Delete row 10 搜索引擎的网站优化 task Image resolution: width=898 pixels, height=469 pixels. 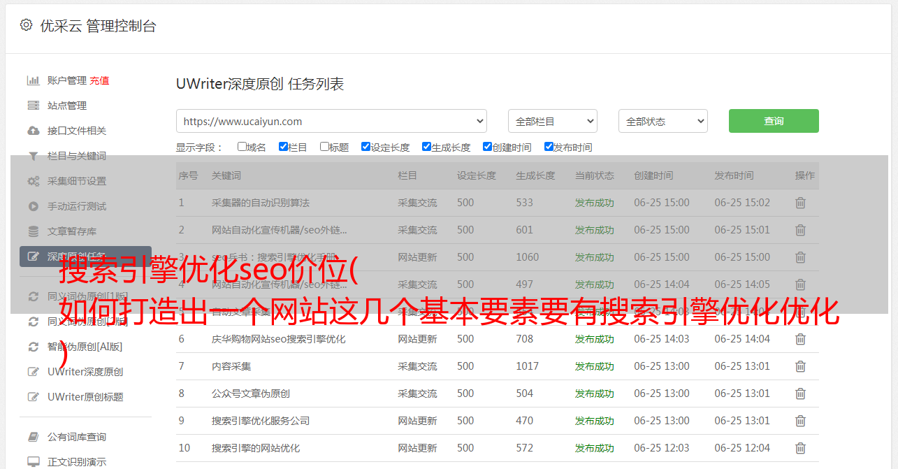click(800, 448)
